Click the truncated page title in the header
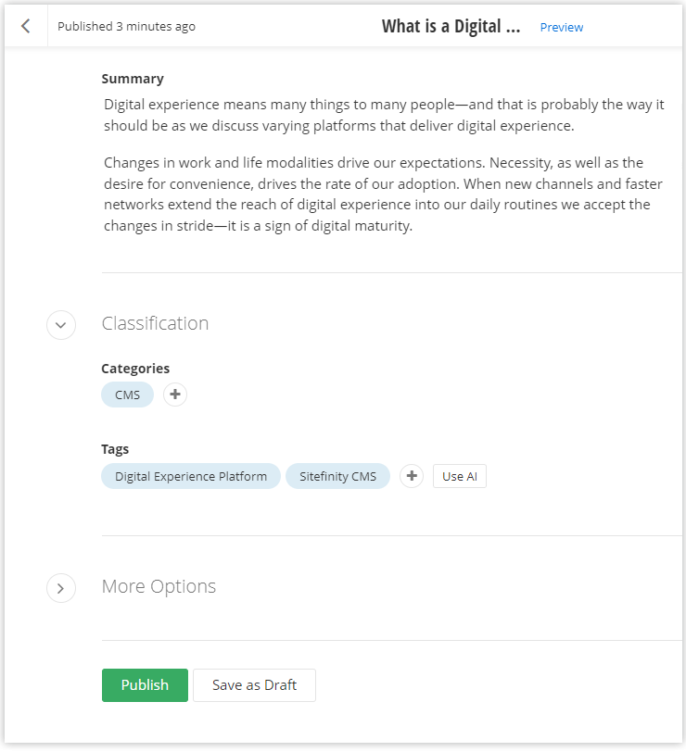 pyautogui.click(x=451, y=26)
